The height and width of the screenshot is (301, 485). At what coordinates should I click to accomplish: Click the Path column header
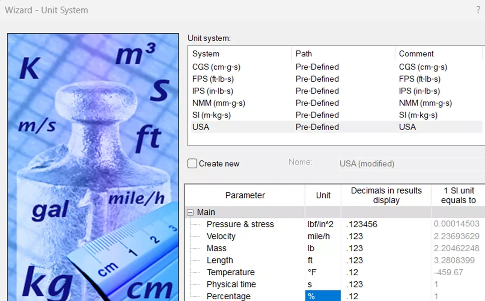343,54
